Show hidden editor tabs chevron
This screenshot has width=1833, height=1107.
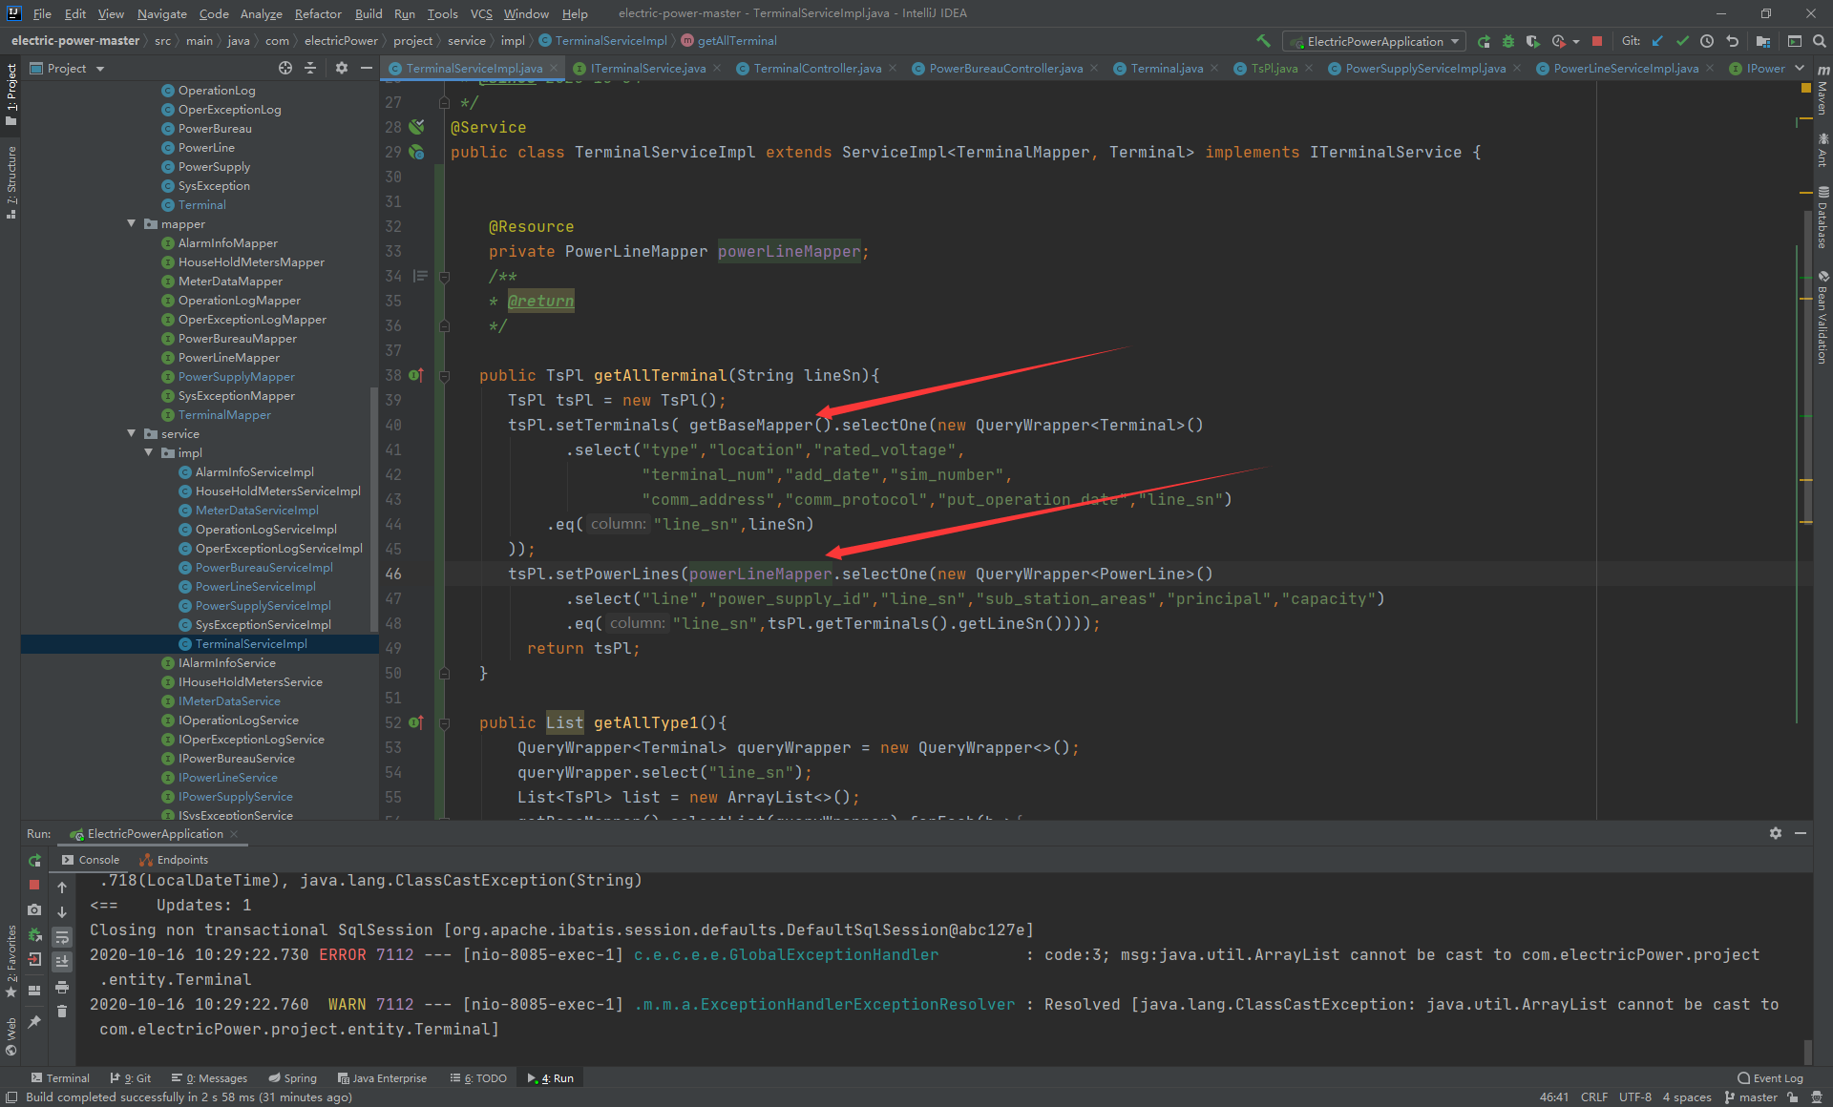(1800, 68)
